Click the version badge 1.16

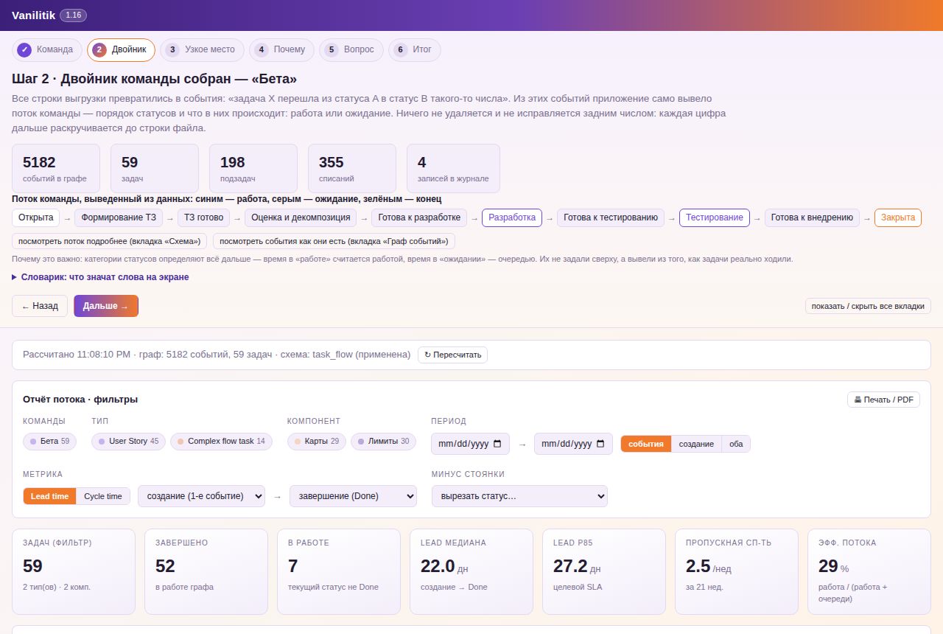(74, 15)
